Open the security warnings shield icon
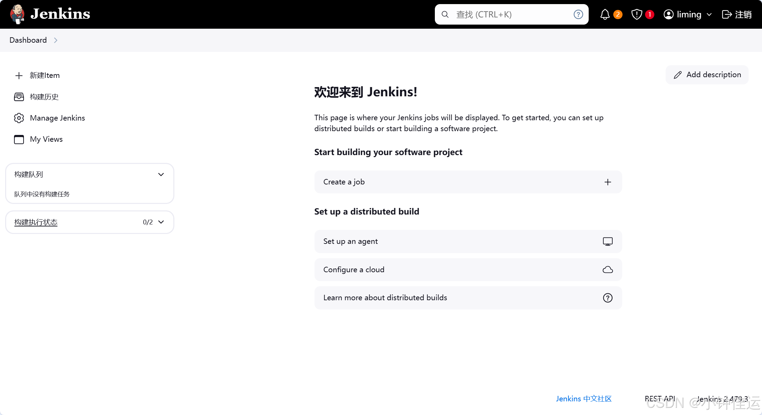 (637, 14)
